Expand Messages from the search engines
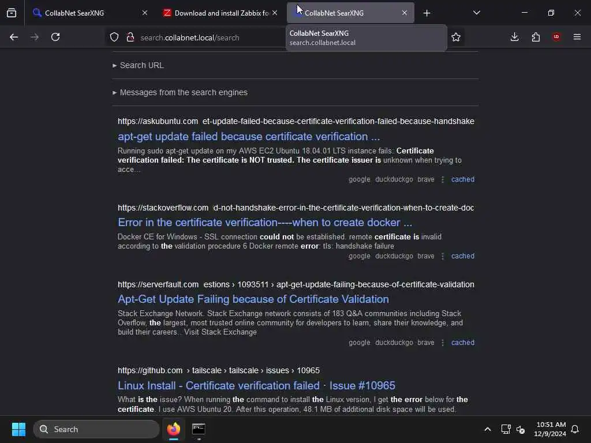 pyautogui.click(x=180, y=92)
